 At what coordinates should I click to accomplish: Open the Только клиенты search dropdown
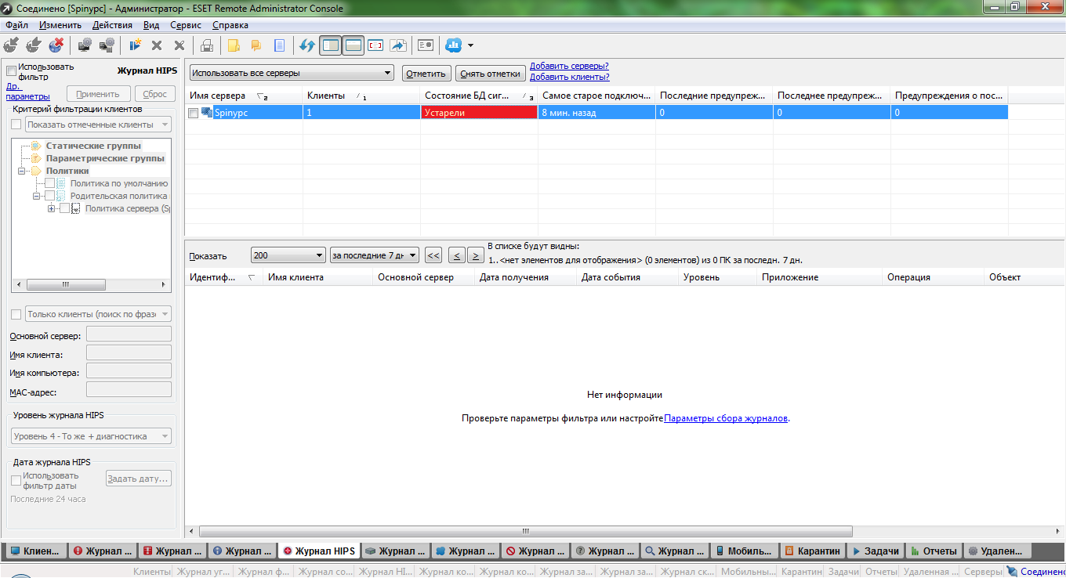[98, 314]
